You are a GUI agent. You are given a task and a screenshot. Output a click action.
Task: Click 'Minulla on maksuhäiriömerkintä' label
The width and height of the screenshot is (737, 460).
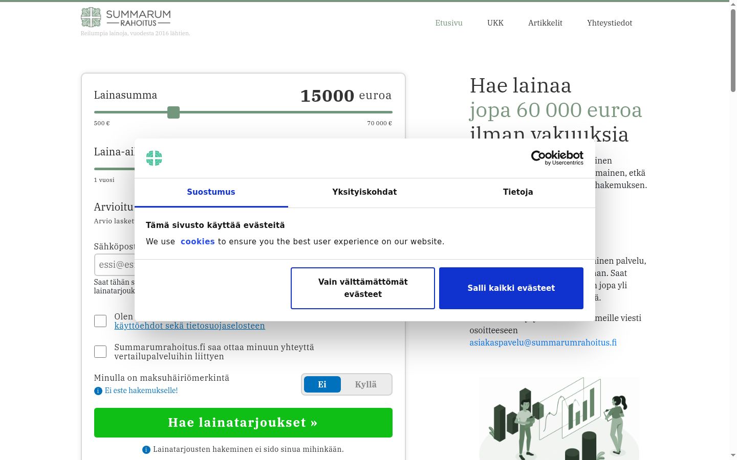162,378
